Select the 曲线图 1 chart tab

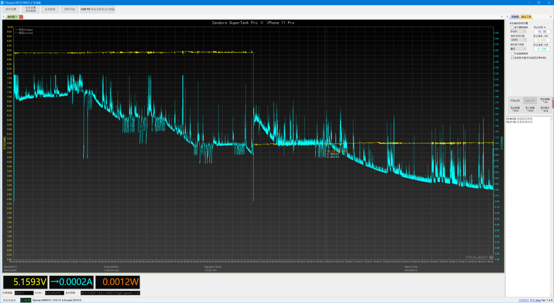click(x=12, y=17)
